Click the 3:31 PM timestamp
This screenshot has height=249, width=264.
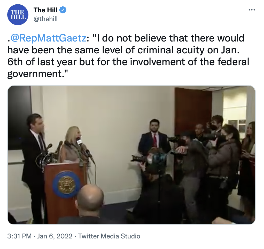click(x=19, y=236)
